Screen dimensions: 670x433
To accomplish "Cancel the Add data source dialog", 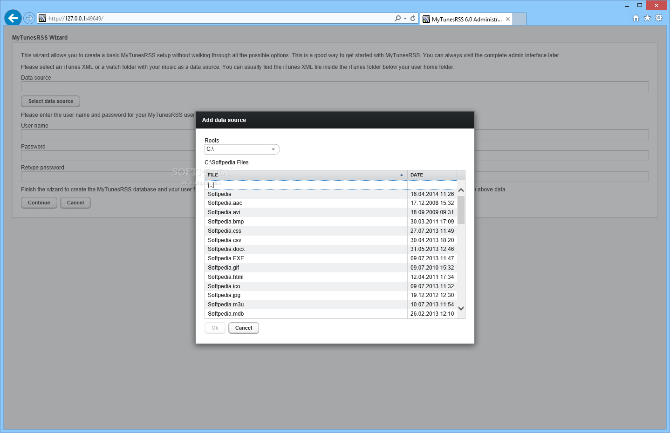I will point(244,328).
